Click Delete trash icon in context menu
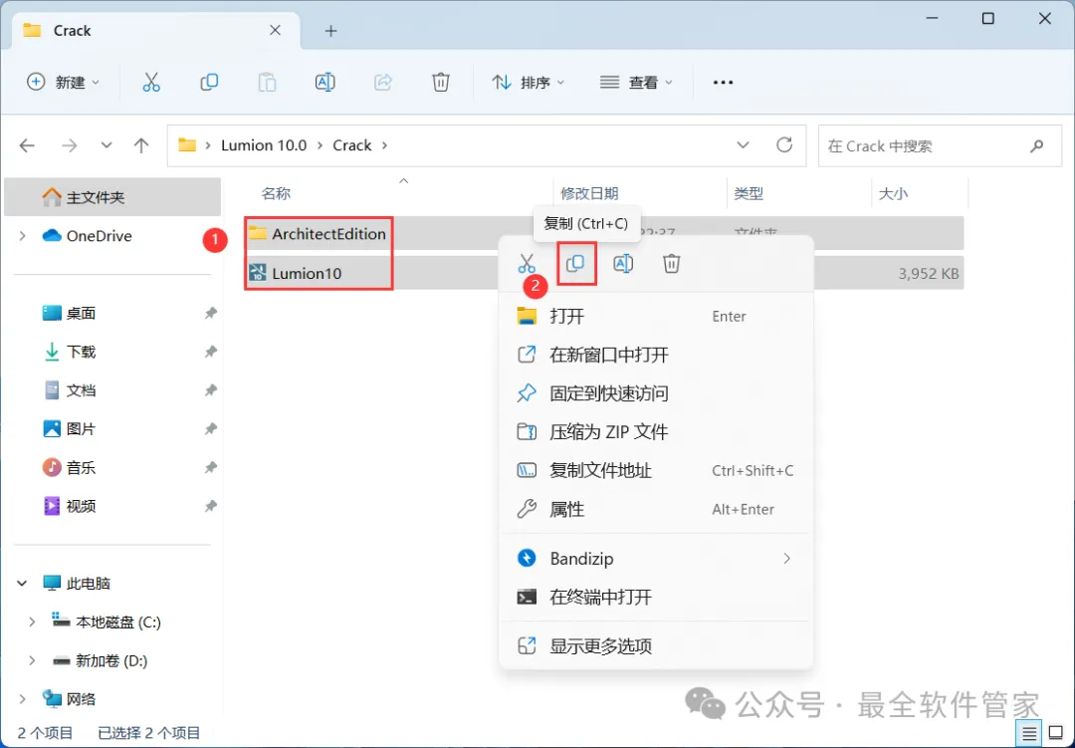1075x748 pixels. (672, 264)
